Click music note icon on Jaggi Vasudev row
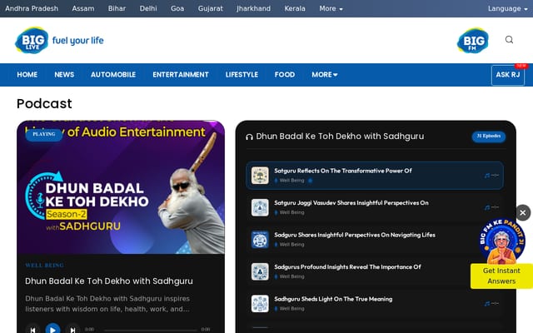The width and height of the screenshot is (533, 333). 487,207
